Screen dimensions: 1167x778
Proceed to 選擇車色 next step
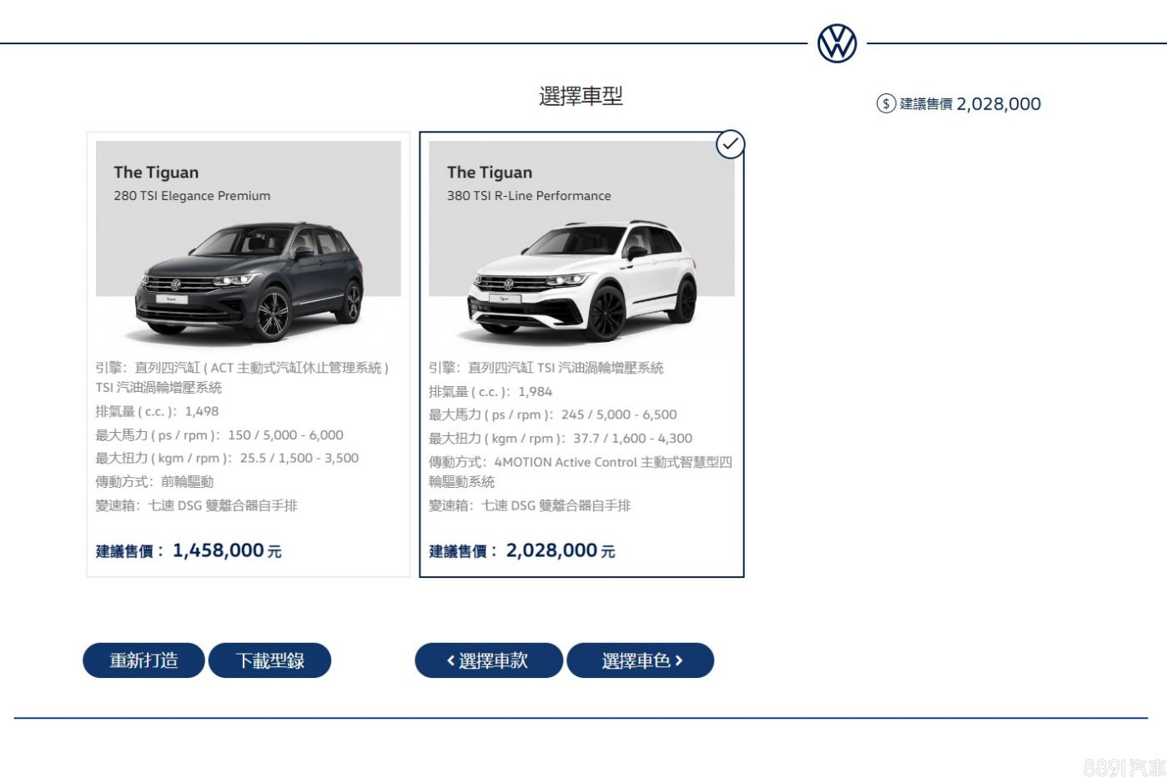[641, 660]
